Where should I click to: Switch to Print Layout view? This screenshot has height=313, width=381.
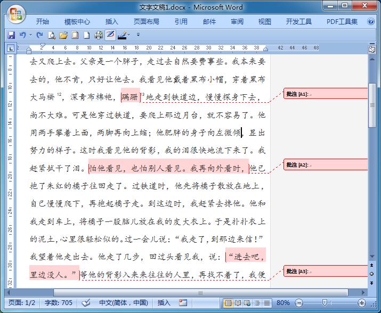(228, 303)
